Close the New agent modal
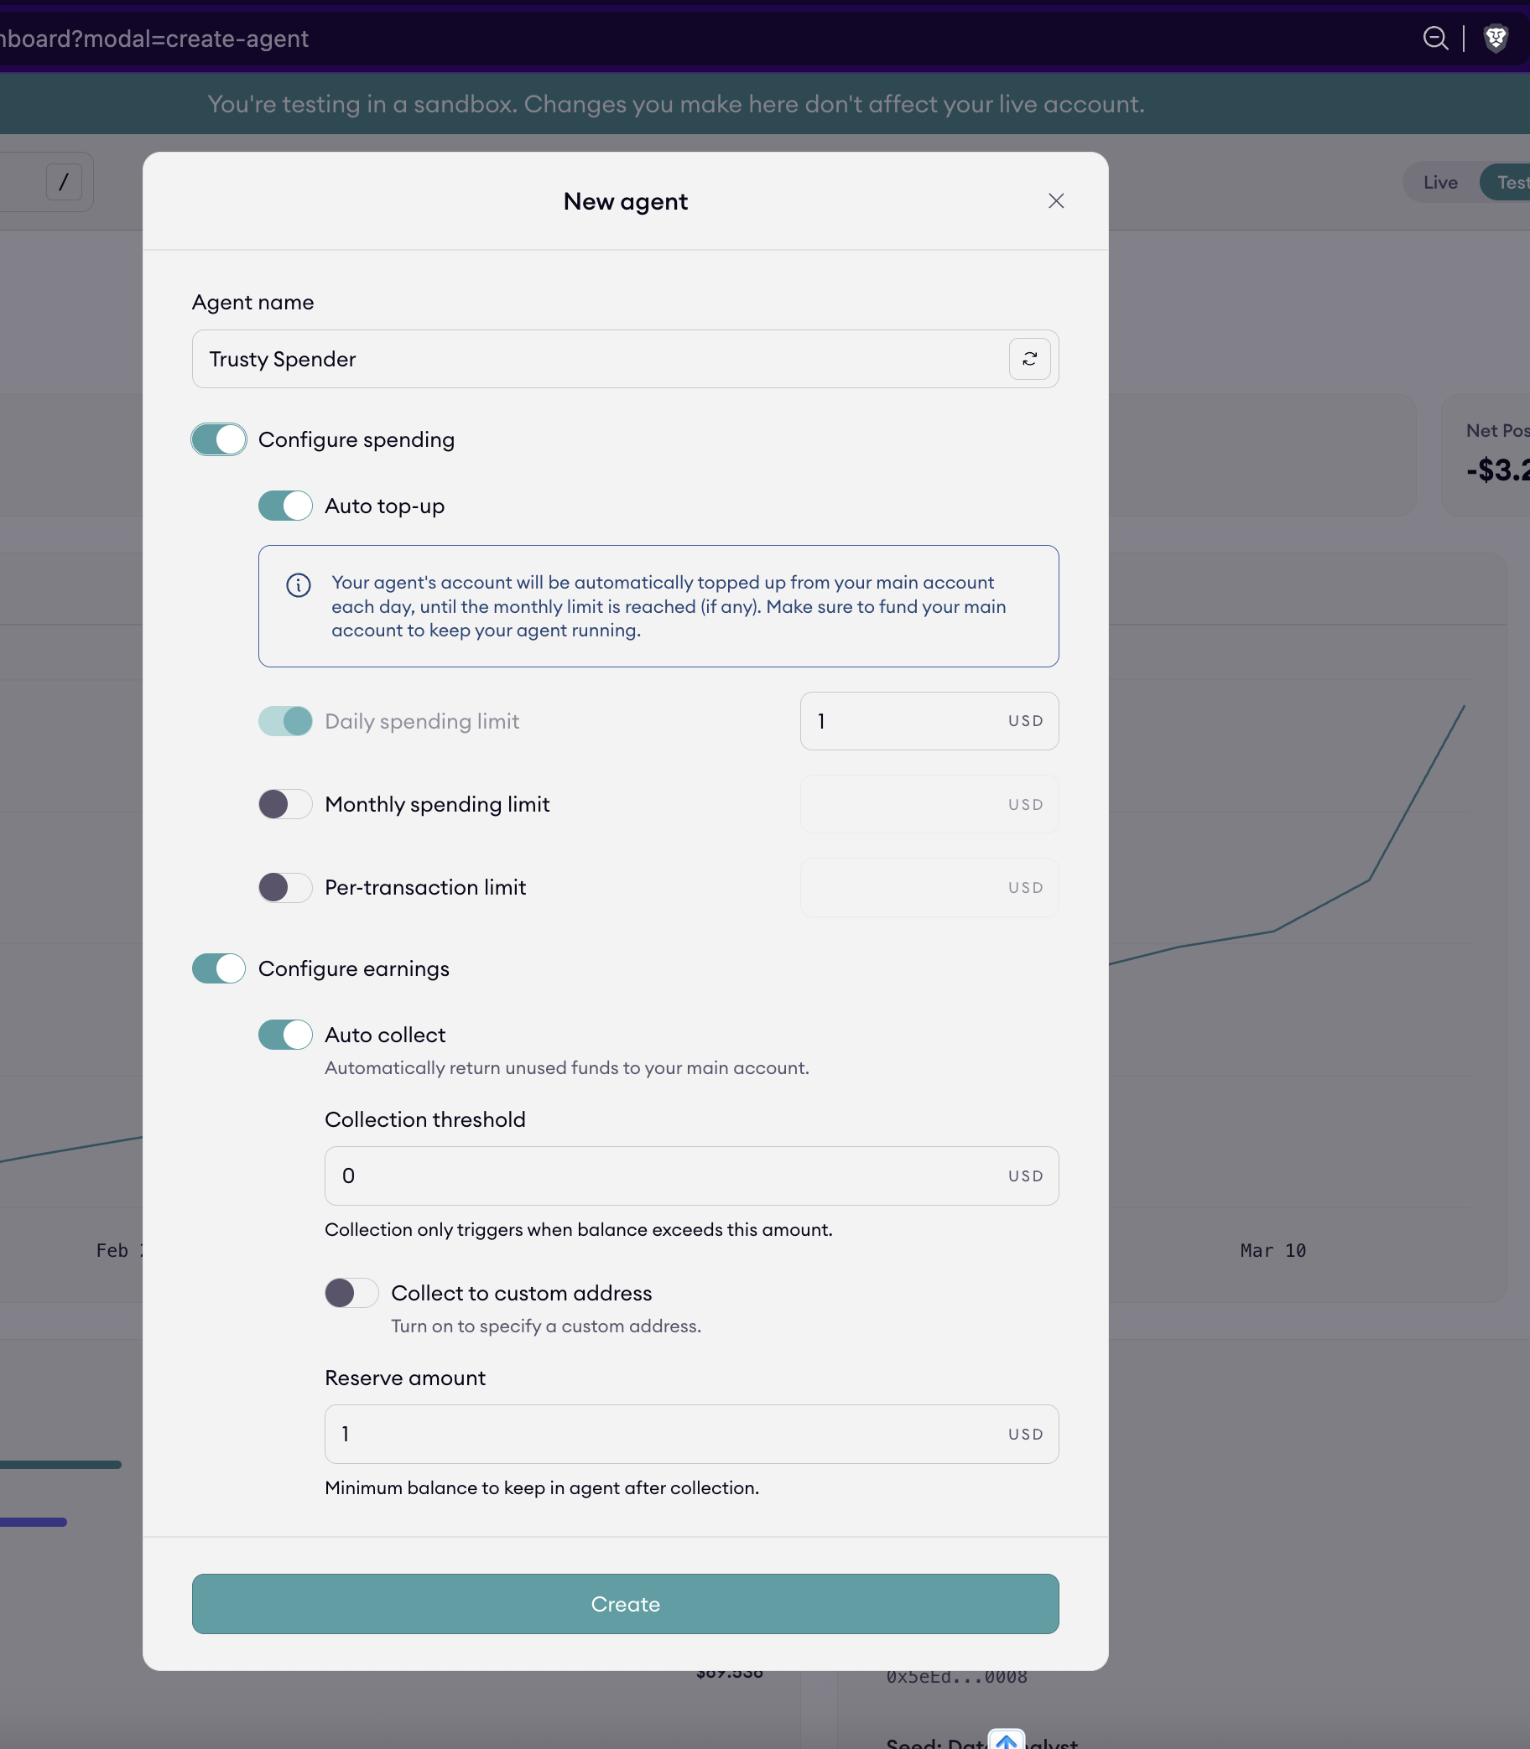Viewport: 1530px width, 1749px height. point(1056,200)
